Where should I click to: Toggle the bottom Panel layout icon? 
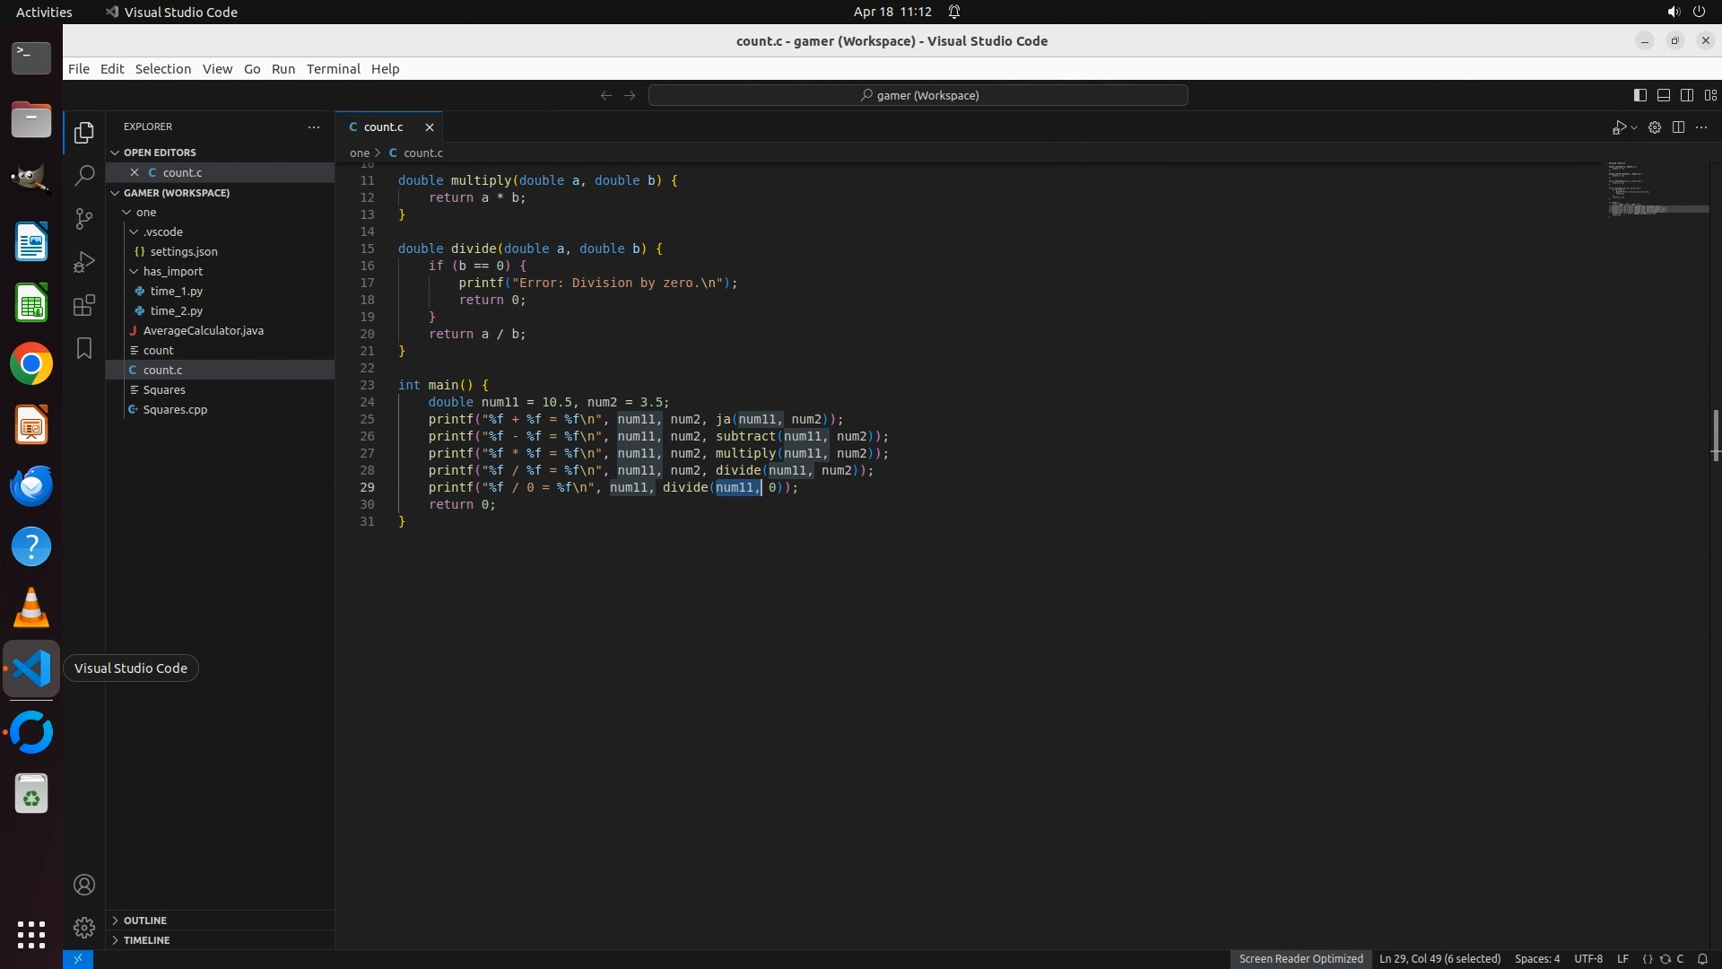[1663, 95]
